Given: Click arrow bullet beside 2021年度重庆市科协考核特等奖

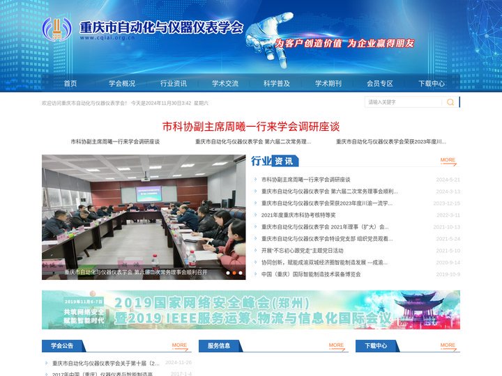Looking at the screenshot, I should [255, 215].
